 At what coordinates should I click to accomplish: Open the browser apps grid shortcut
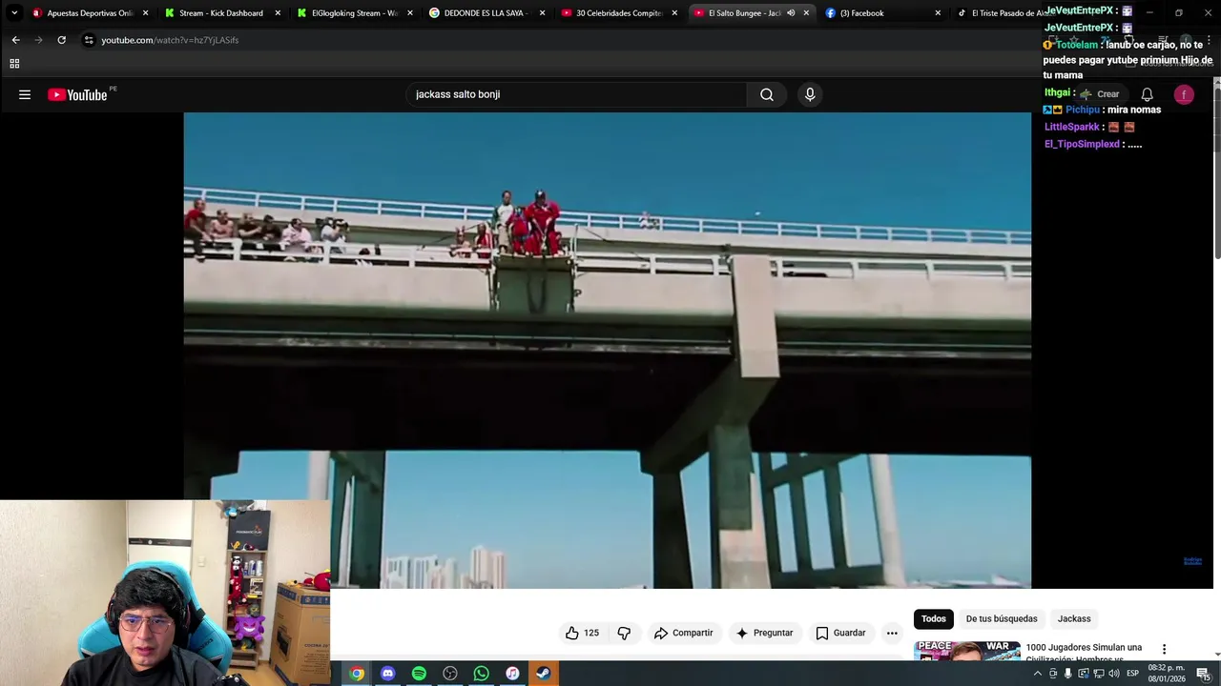click(14, 64)
